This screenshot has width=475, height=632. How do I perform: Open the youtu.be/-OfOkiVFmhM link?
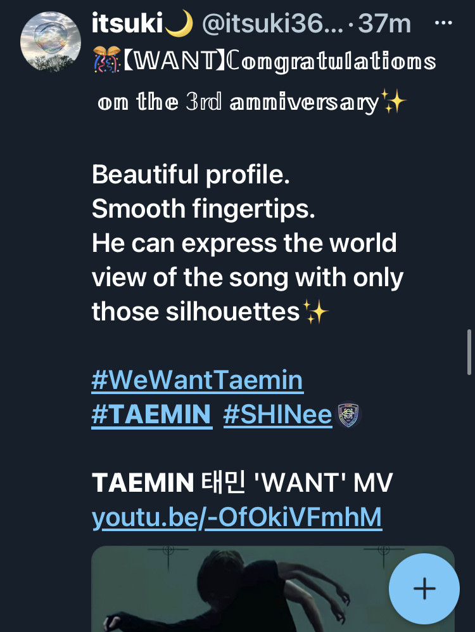click(237, 518)
